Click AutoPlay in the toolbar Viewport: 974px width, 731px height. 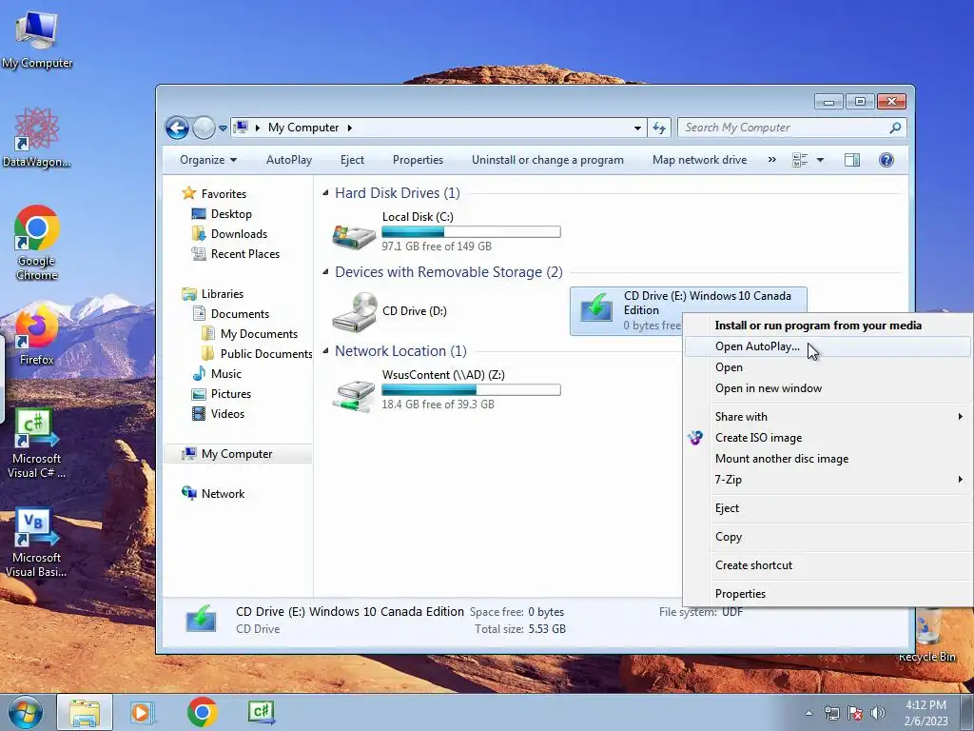289,160
